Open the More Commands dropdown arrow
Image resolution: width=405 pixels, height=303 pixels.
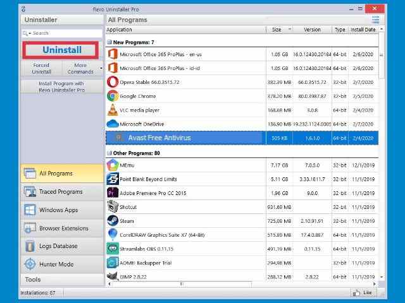click(x=101, y=68)
